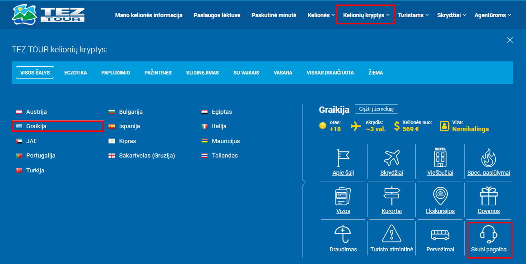Open the Viešbučiai hotel icon
526x264 pixels.
[x=440, y=157]
